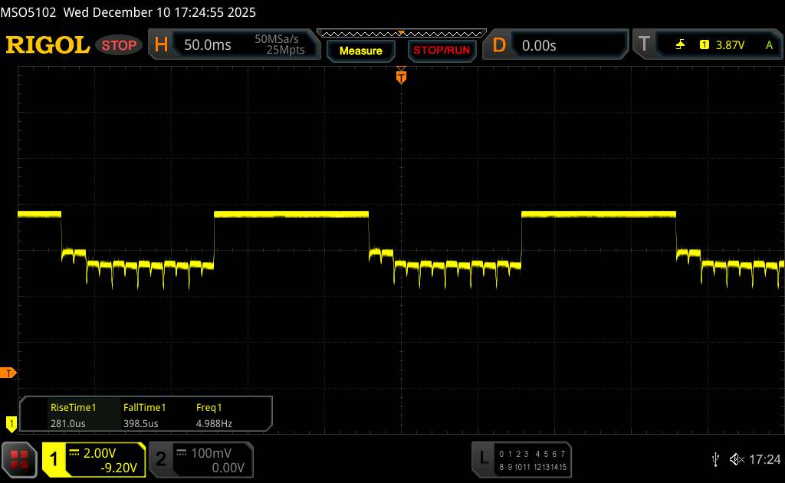Click the USB connection status icon
The height and width of the screenshot is (483, 785).
715,459
